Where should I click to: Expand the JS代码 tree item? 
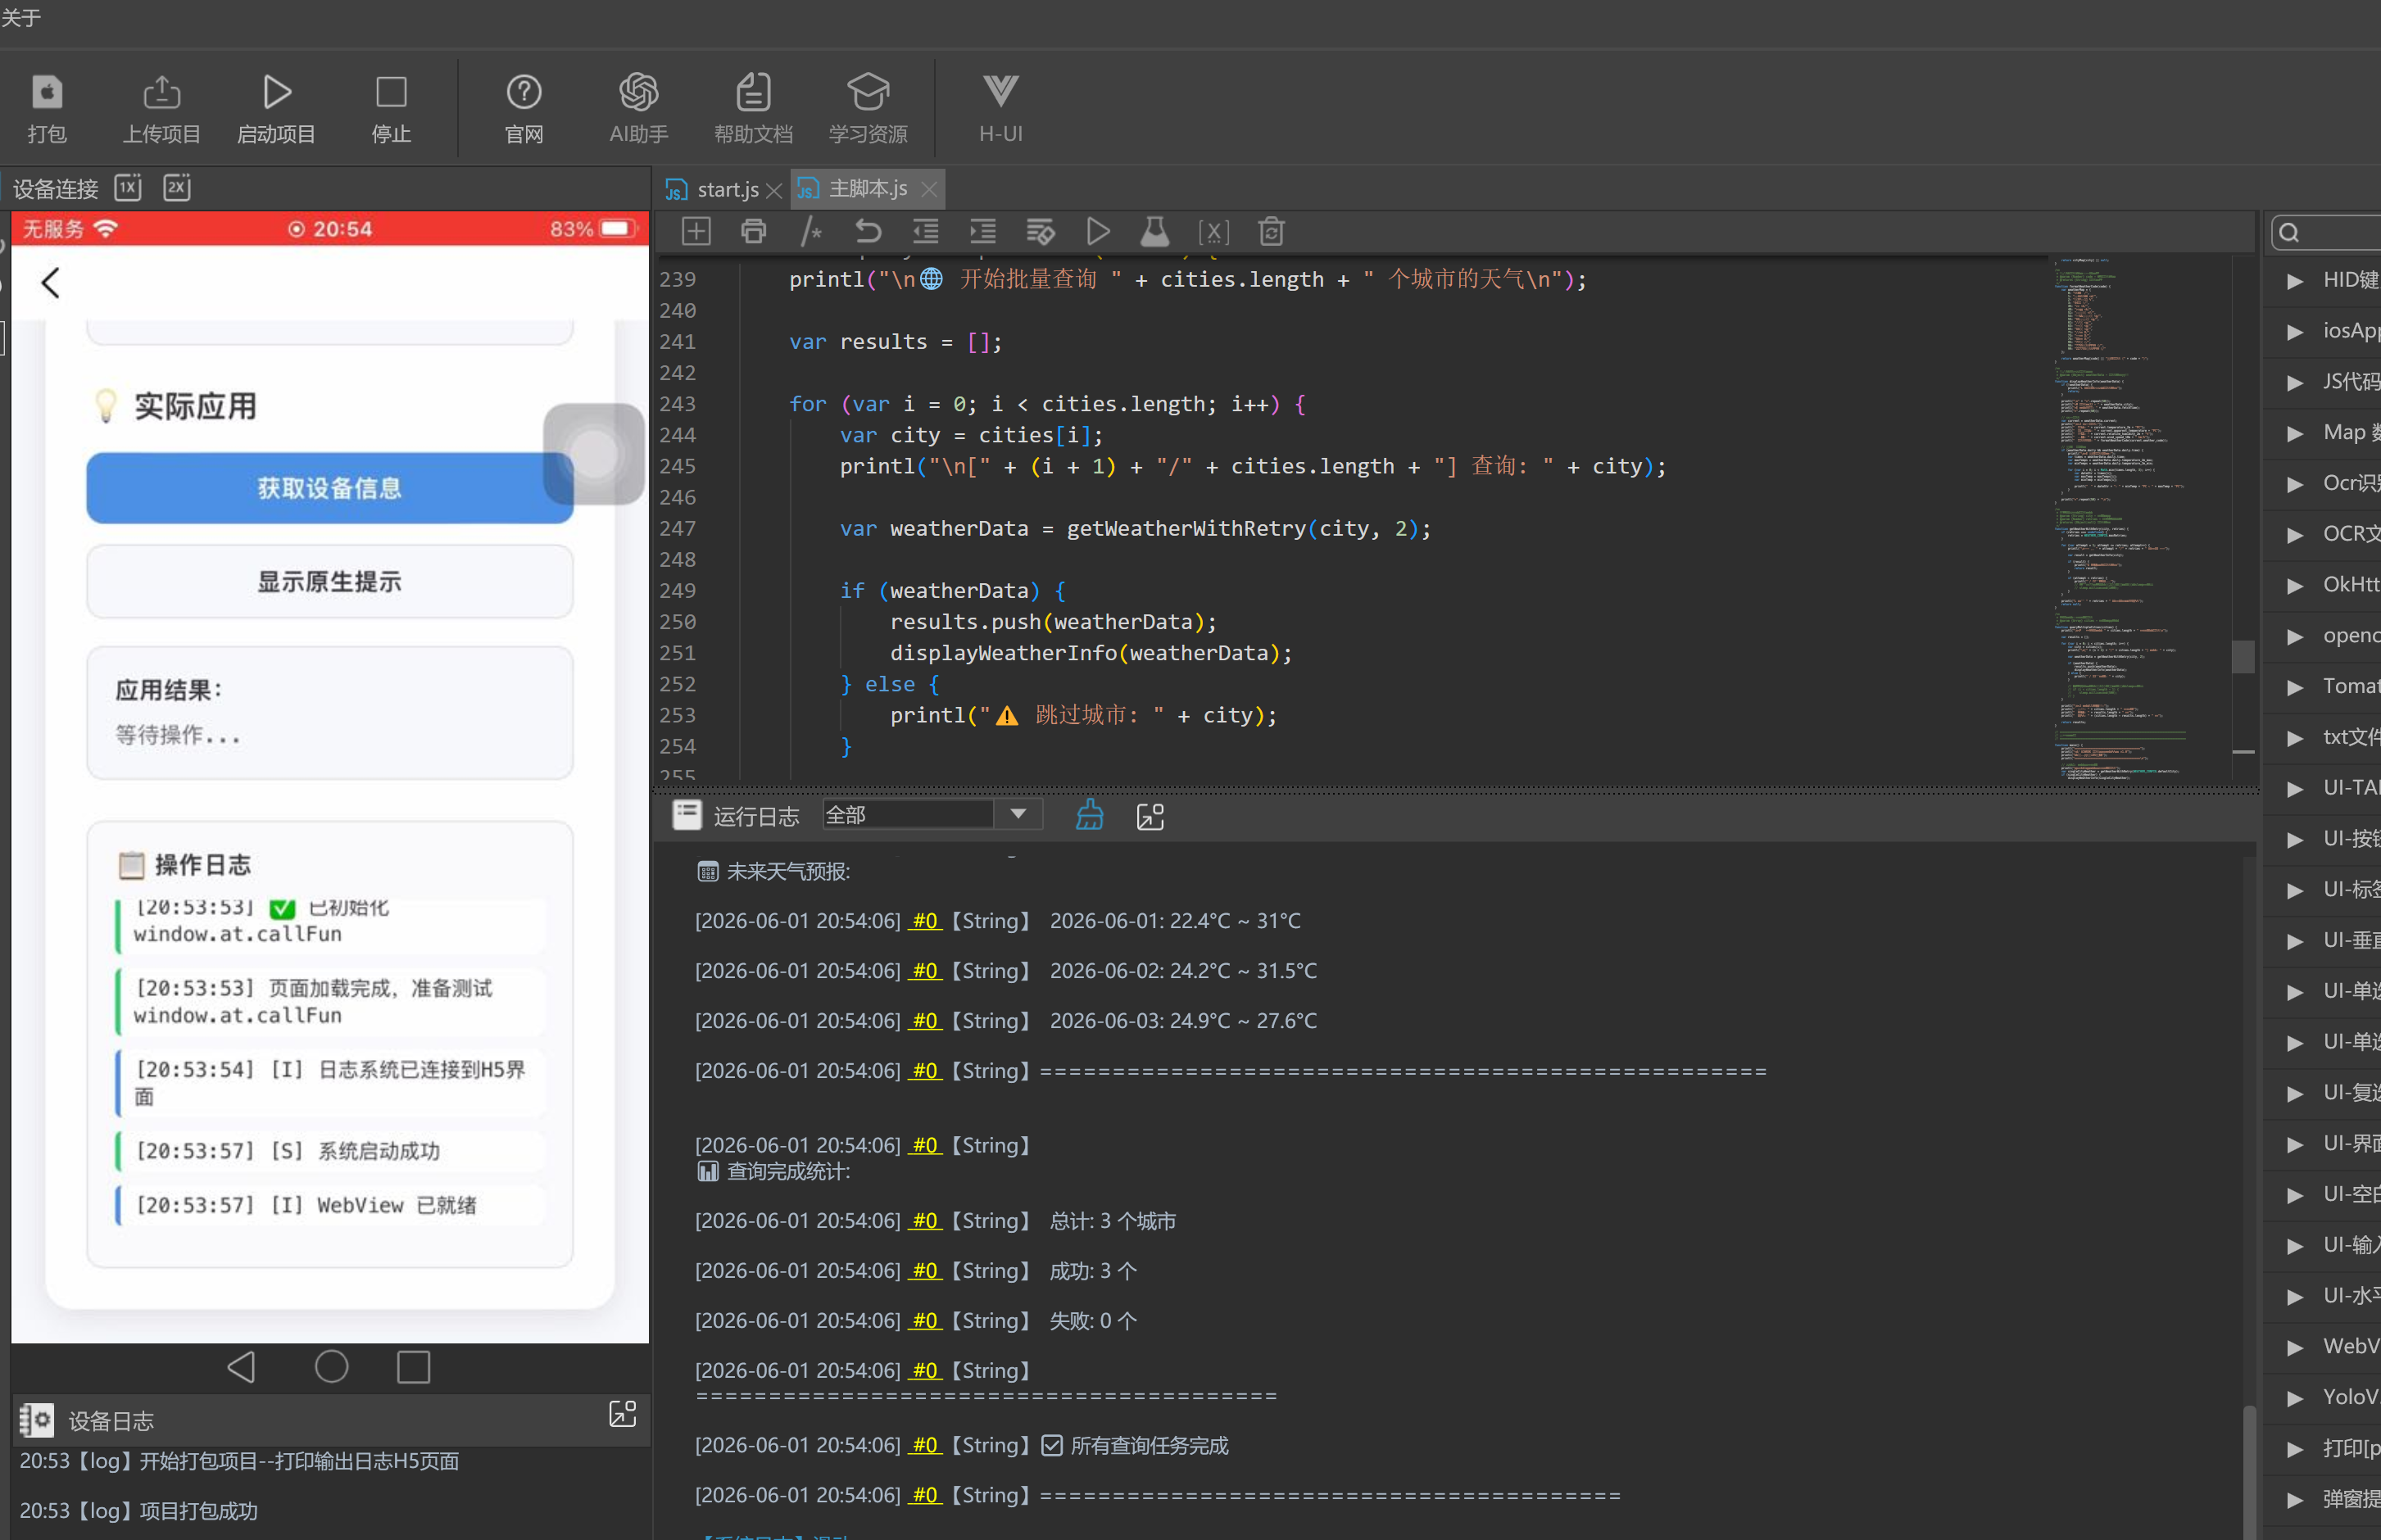pyautogui.click(x=2295, y=383)
